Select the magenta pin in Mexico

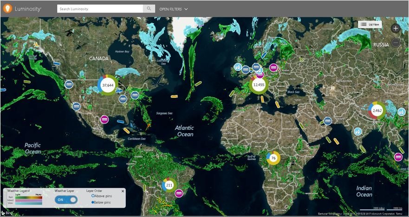click(x=104, y=120)
